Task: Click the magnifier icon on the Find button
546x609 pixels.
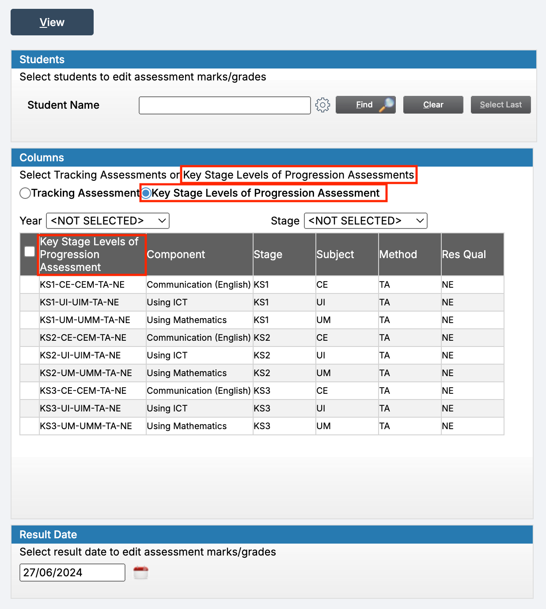Action: pyautogui.click(x=386, y=105)
